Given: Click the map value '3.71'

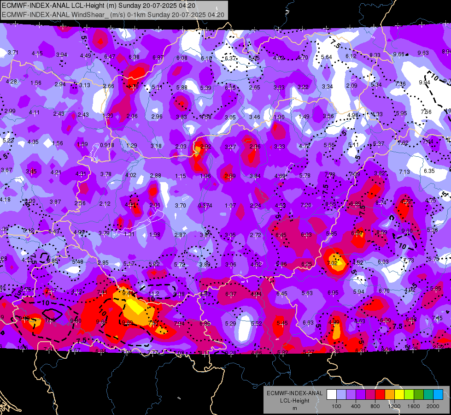Looking at the screenshot, I should pos(13,53).
